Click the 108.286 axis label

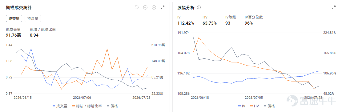coord(184,94)
